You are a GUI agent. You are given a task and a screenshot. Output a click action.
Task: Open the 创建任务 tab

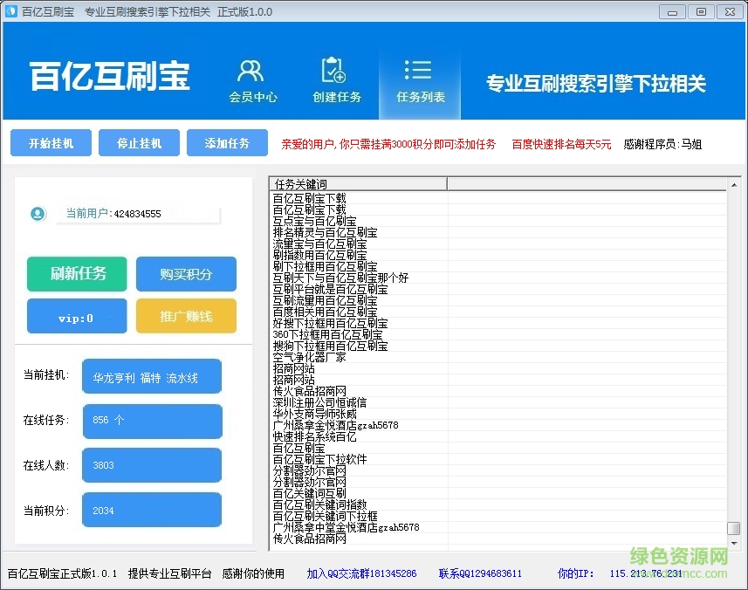coord(336,80)
